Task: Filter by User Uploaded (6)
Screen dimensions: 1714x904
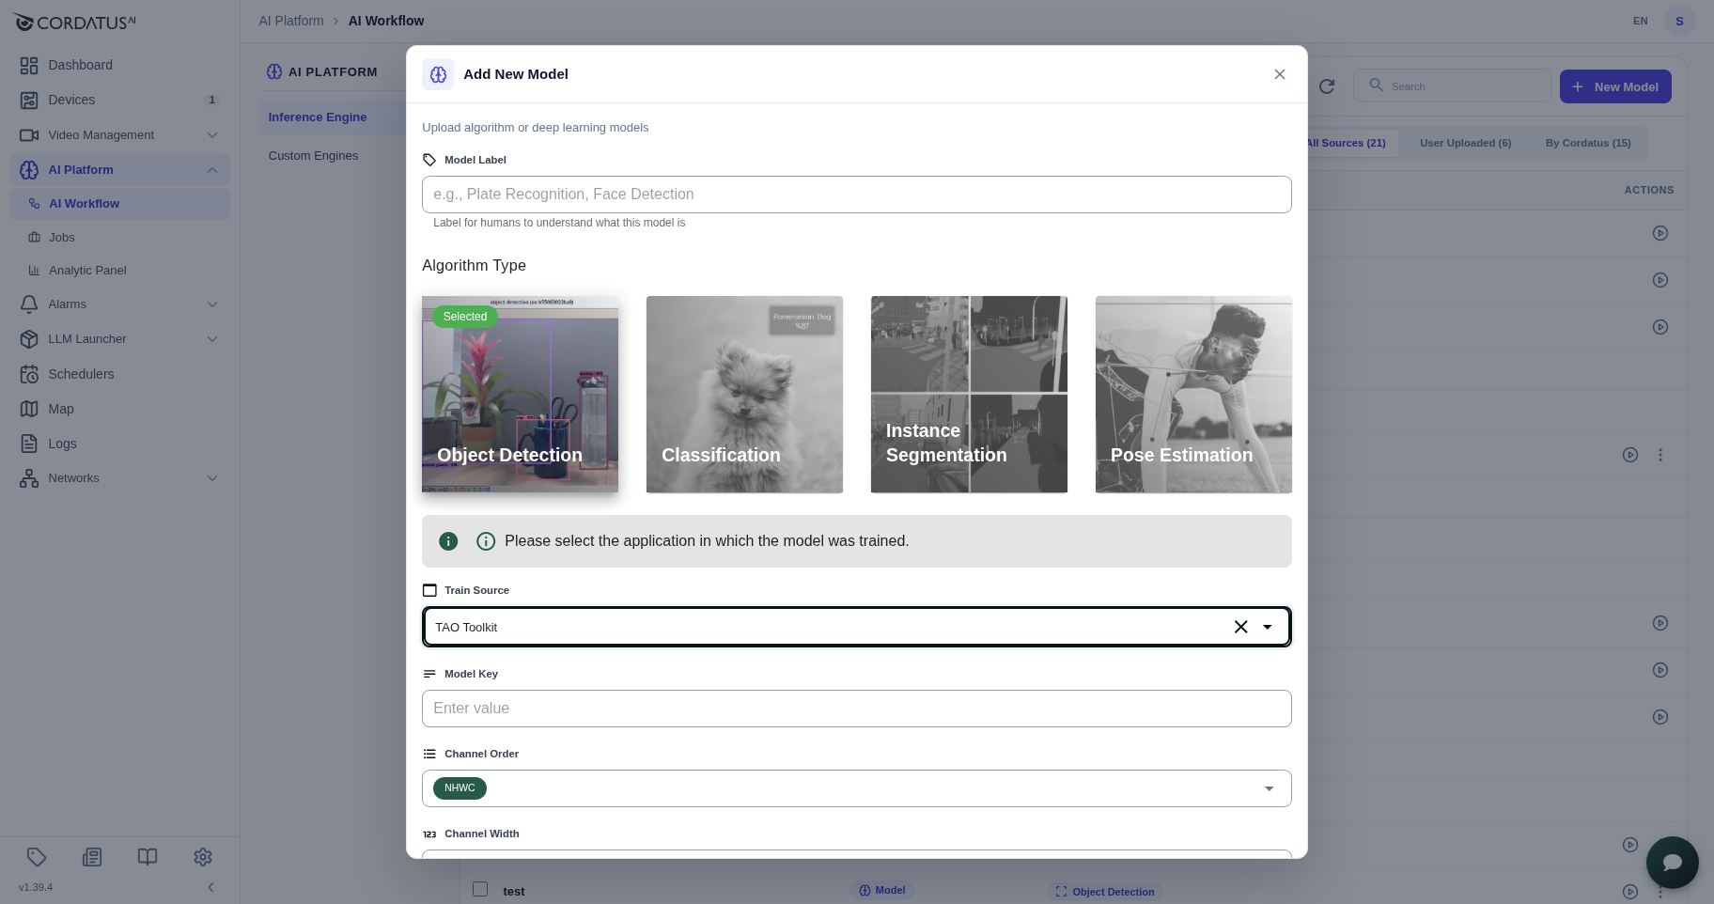Action: tap(1466, 143)
